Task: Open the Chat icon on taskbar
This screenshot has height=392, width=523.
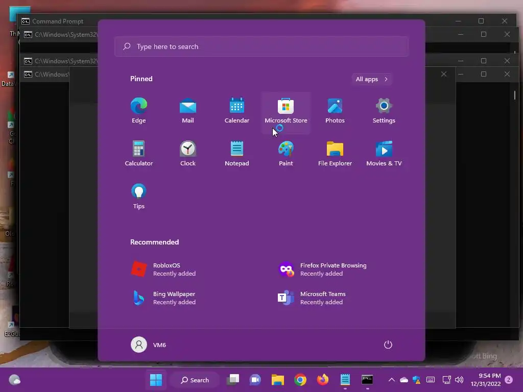Action: click(255, 380)
